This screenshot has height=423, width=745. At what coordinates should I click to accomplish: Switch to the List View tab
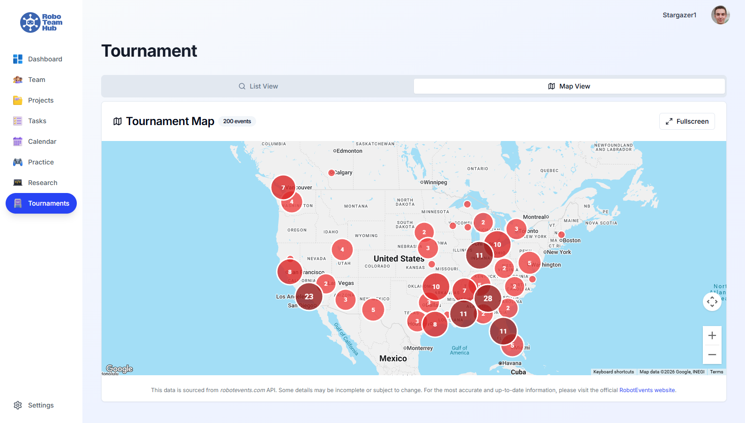(x=258, y=86)
